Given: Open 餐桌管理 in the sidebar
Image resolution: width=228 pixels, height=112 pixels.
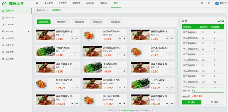Looking at the screenshot, I should (16, 52).
